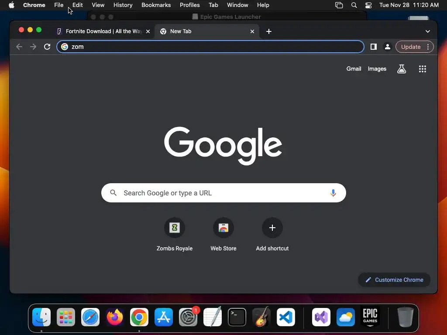The width and height of the screenshot is (447, 335).
Task: Open the View menu
Action: [98, 5]
